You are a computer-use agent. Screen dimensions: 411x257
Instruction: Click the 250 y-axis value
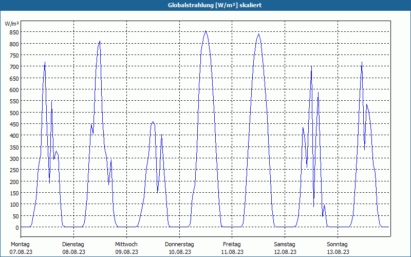pos(14,170)
